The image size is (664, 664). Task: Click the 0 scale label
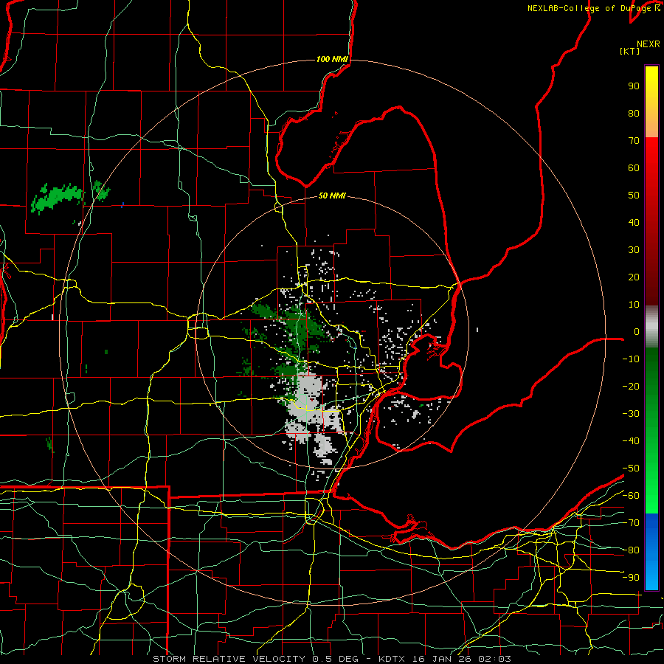[x=637, y=331]
